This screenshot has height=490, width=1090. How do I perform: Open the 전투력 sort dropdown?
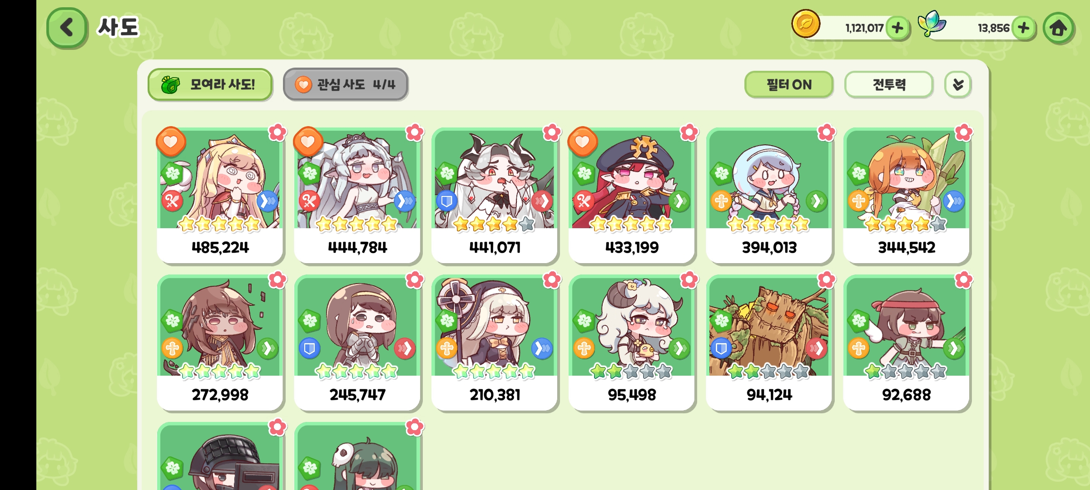(x=889, y=84)
